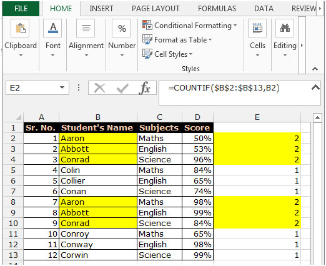Click the Clipboard paste icon
Screen dimensions: 326x266
coord(20,28)
